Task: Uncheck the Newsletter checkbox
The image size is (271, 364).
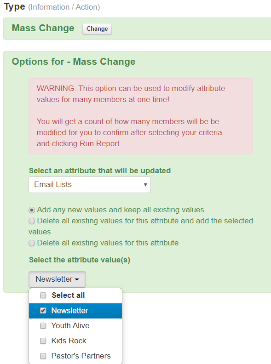Action: (43, 311)
